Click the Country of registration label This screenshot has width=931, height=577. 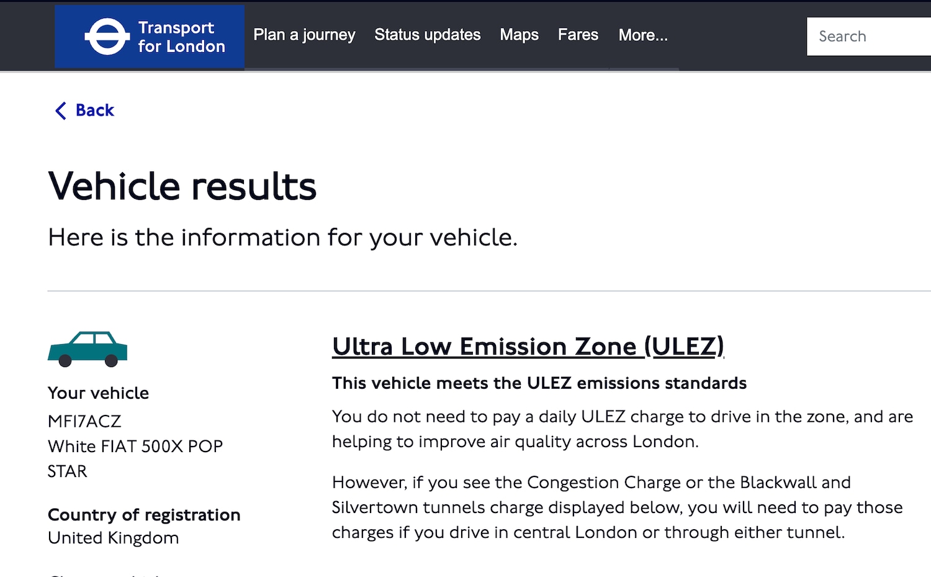[x=144, y=515]
